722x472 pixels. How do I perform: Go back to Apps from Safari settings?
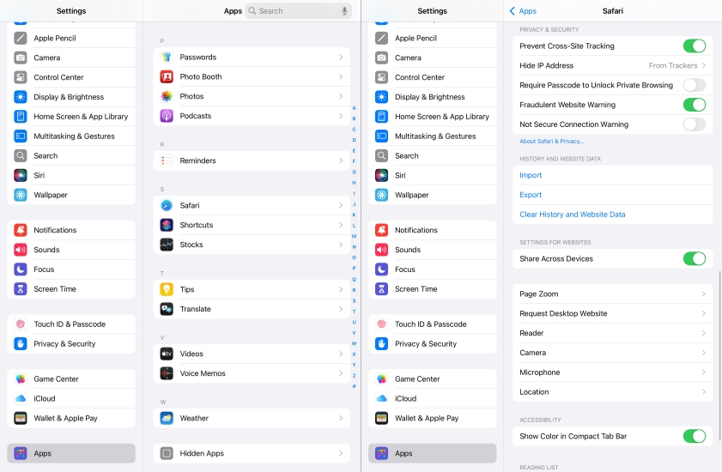pos(523,11)
